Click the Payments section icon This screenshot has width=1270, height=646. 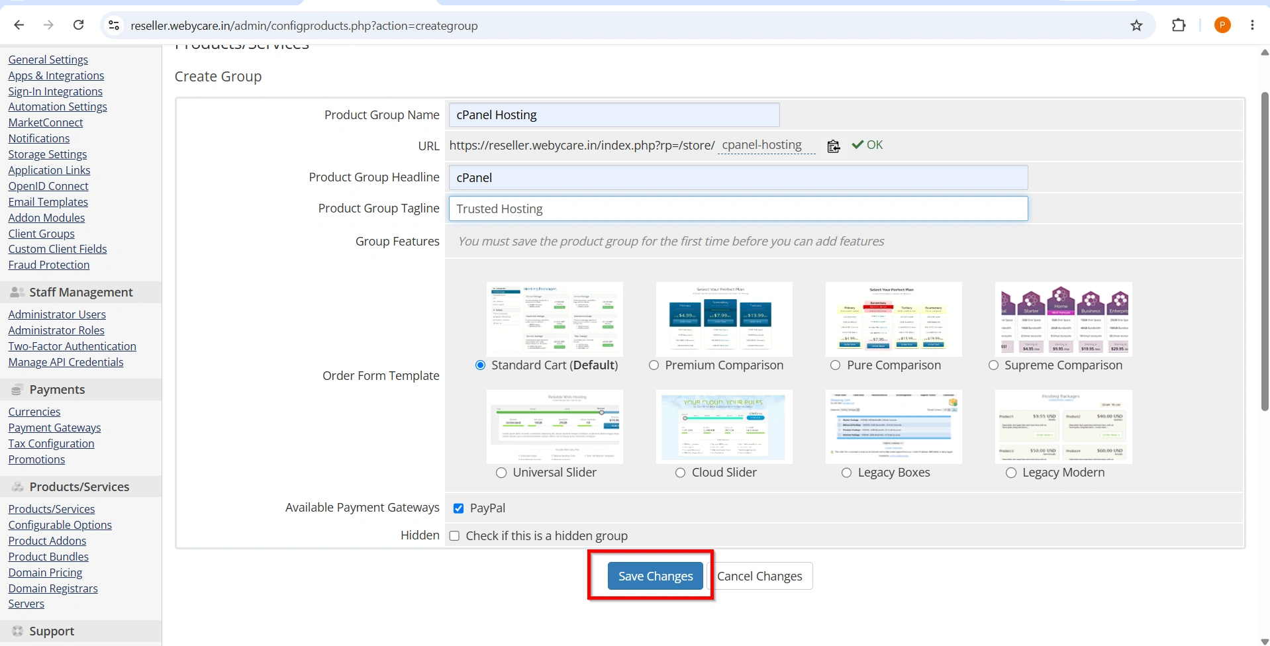(17, 389)
